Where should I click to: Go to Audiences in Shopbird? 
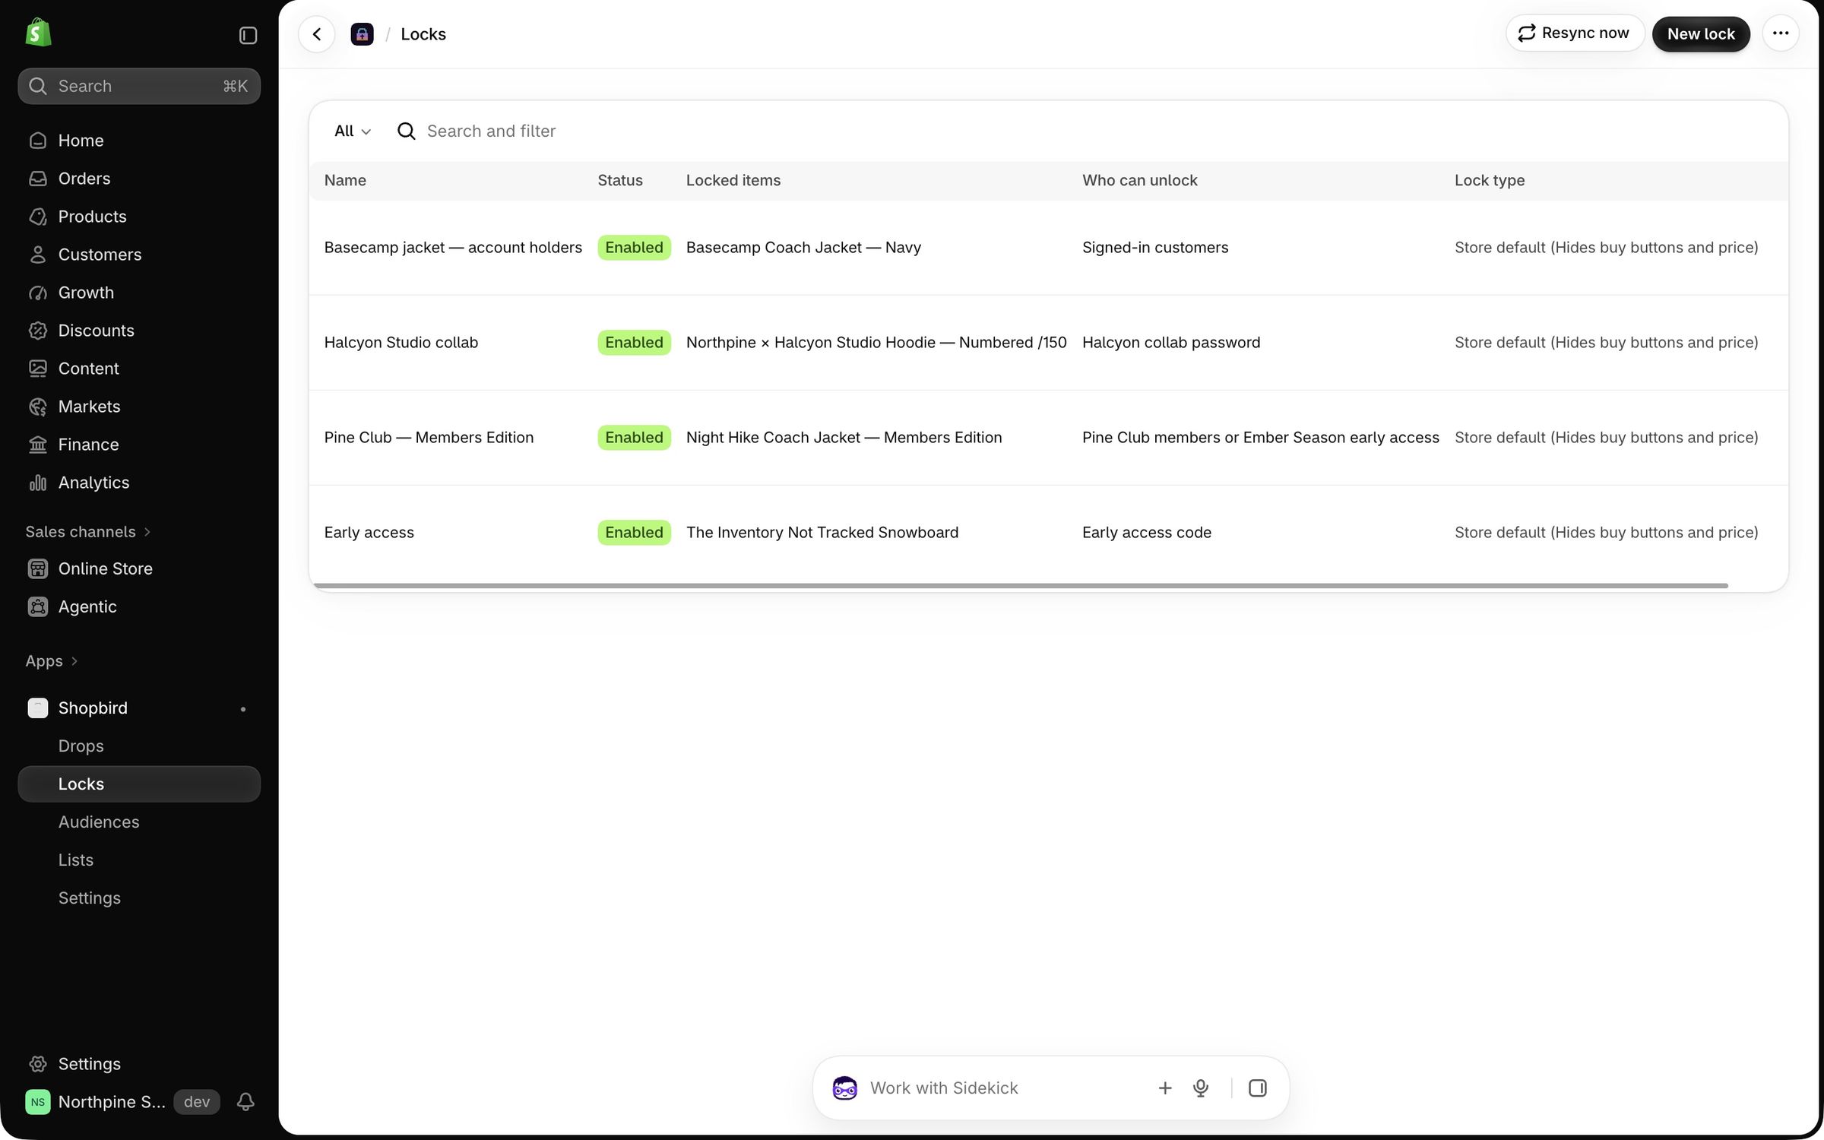(139, 822)
